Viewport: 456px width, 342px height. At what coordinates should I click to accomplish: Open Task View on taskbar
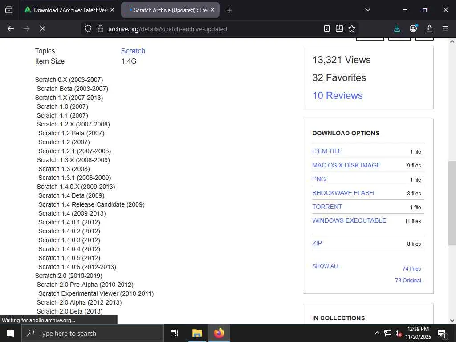[175, 333]
